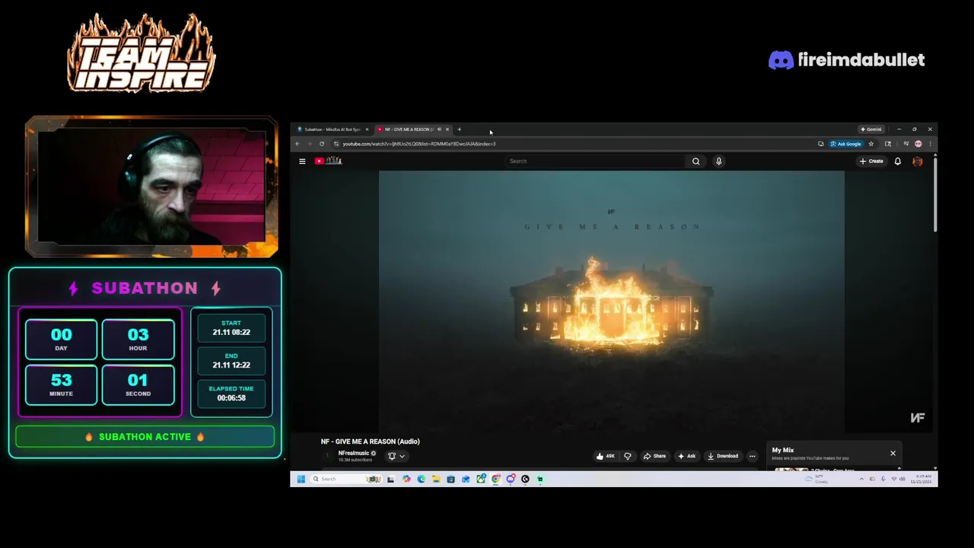The height and width of the screenshot is (548, 974).
Task: Open File Explorer from taskbar
Action: pyautogui.click(x=436, y=479)
